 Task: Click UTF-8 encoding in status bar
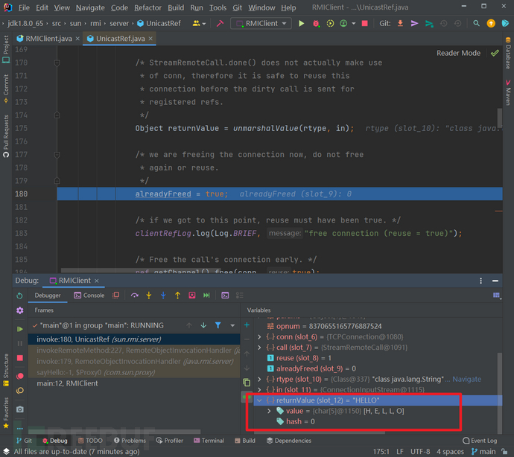click(x=420, y=452)
